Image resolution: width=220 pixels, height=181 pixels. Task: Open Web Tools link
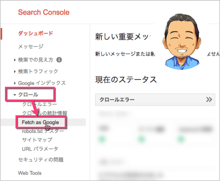pyautogui.click(x=30, y=173)
